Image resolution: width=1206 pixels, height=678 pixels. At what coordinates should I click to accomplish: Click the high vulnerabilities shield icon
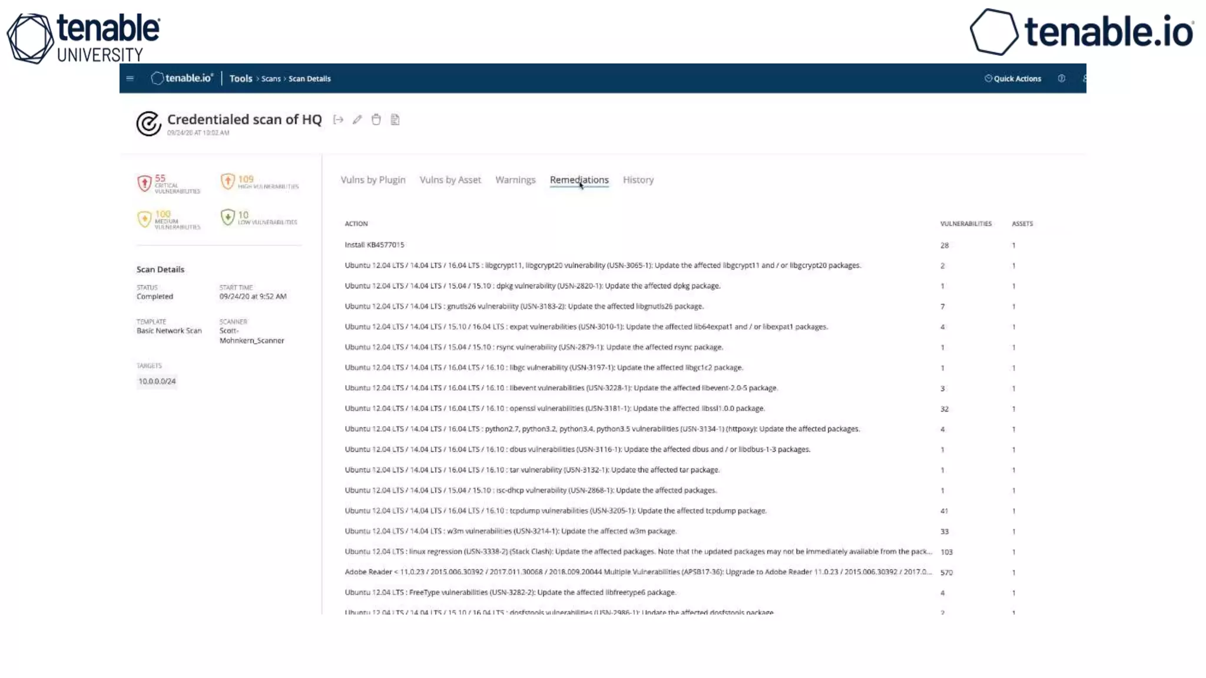[228, 181]
